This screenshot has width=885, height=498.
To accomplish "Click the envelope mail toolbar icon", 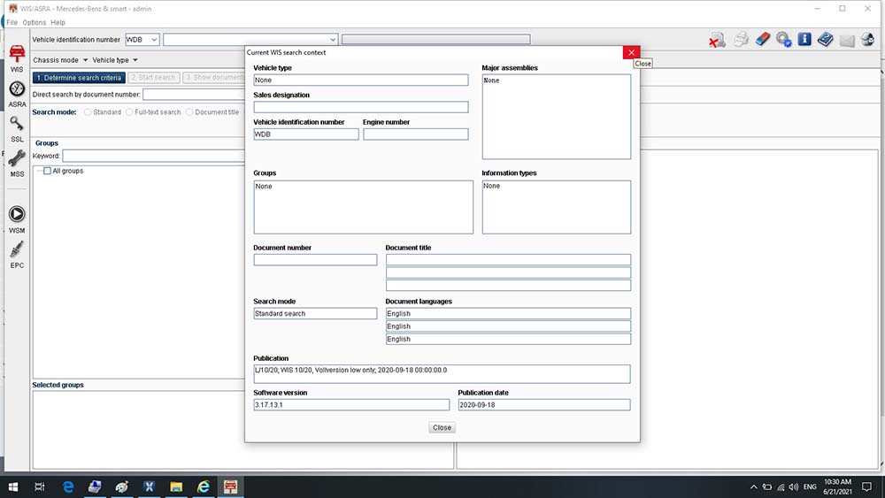I will click(x=847, y=40).
